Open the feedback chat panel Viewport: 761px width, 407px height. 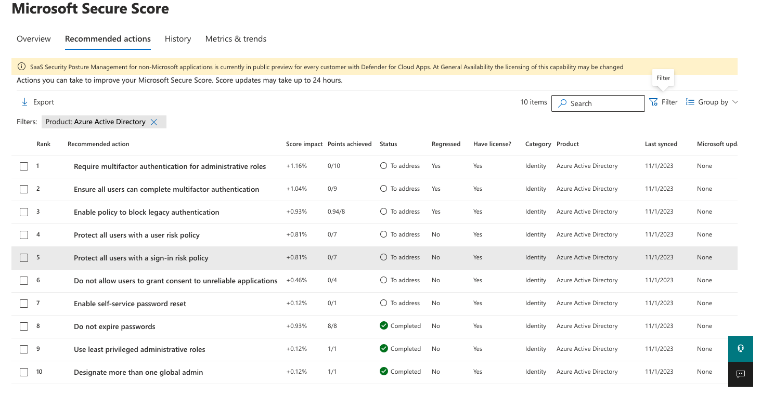point(740,374)
